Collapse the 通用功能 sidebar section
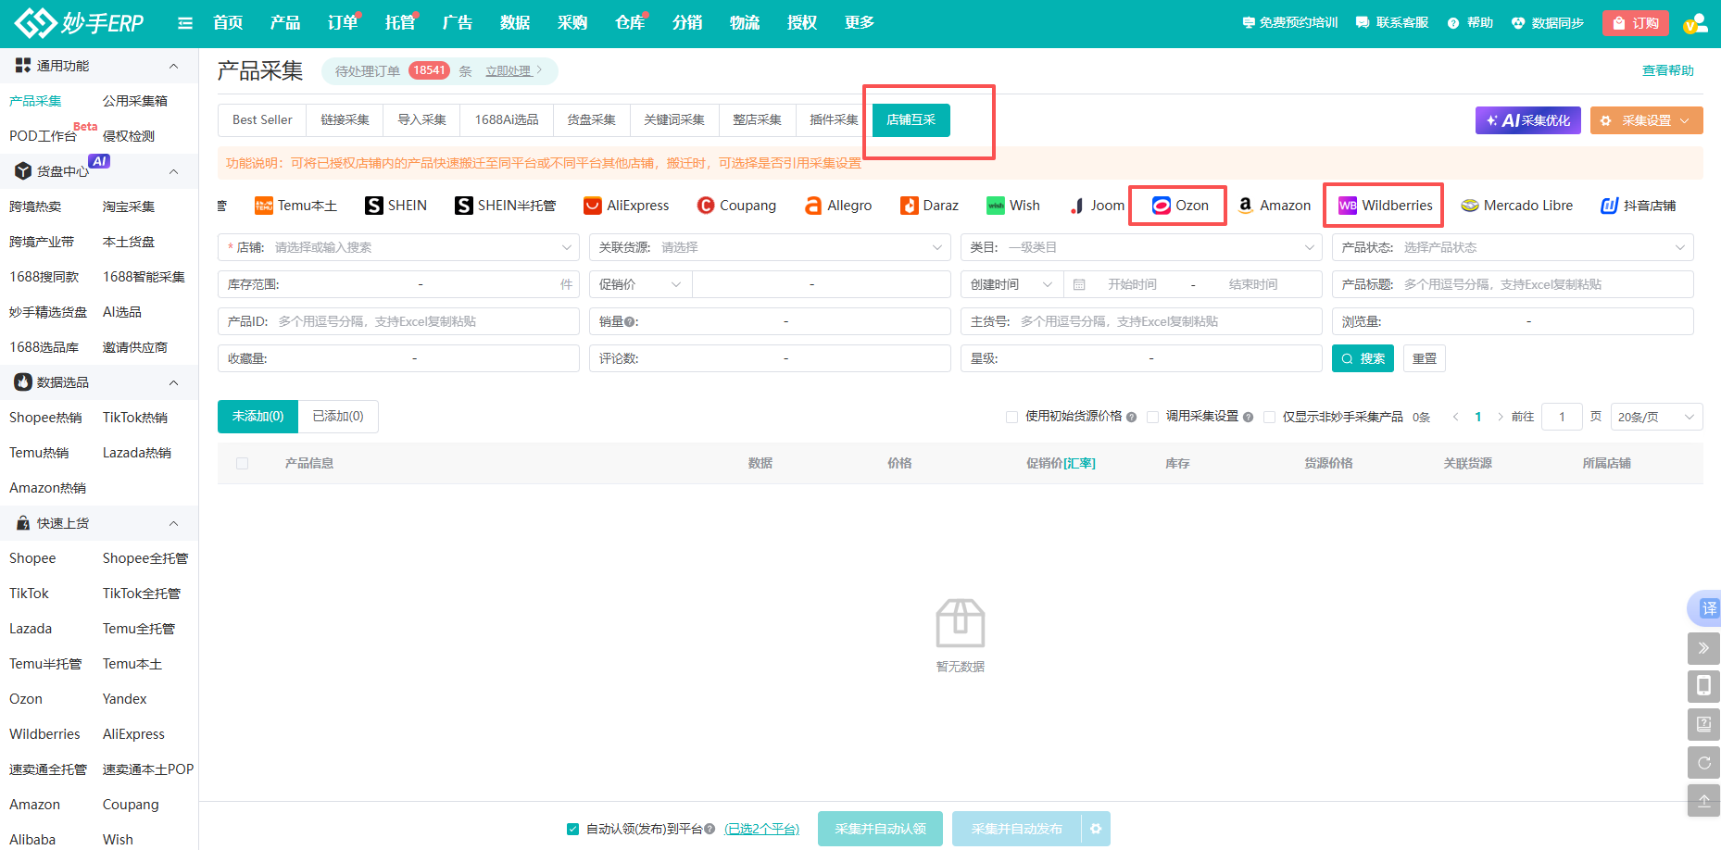The image size is (1721, 850). coord(173,66)
